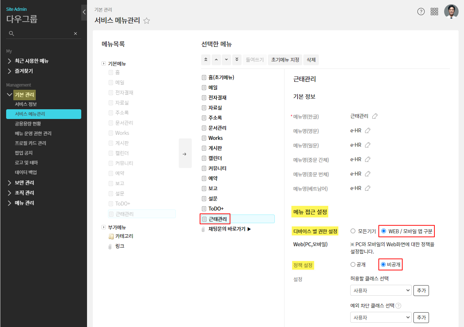
Task: Click the 삭제 button
Action: [311, 59]
